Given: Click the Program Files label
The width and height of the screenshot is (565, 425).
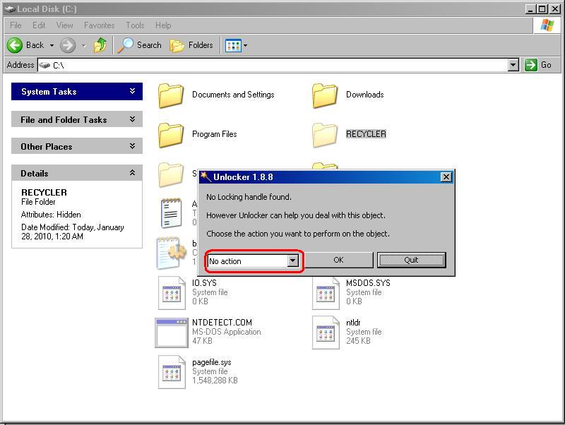Looking at the screenshot, I should click(x=215, y=134).
